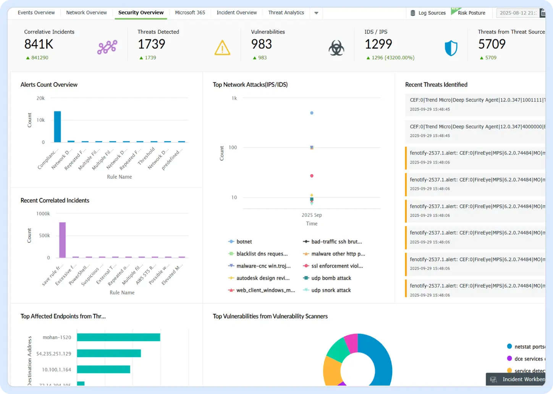Click the Threats from Threat Source 5709 value
This screenshot has width=553, height=394.
pyautogui.click(x=492, y=44)
